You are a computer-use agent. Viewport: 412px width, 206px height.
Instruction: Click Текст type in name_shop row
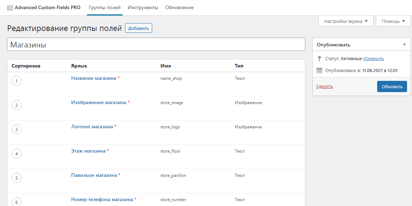click(240, 78)
